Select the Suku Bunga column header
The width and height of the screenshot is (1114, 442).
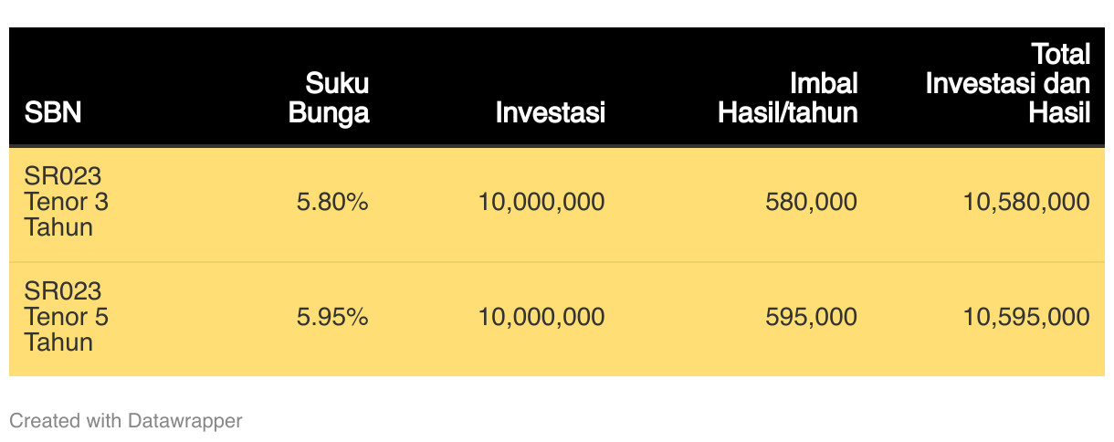pos(329,99)
